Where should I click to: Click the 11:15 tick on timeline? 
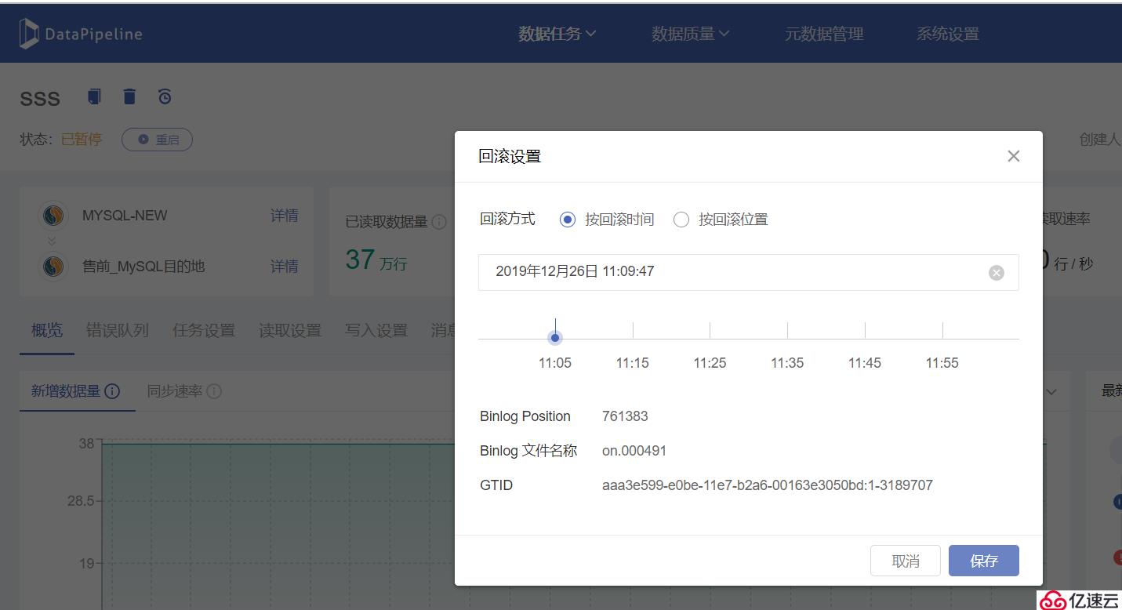tap(633, 330)
